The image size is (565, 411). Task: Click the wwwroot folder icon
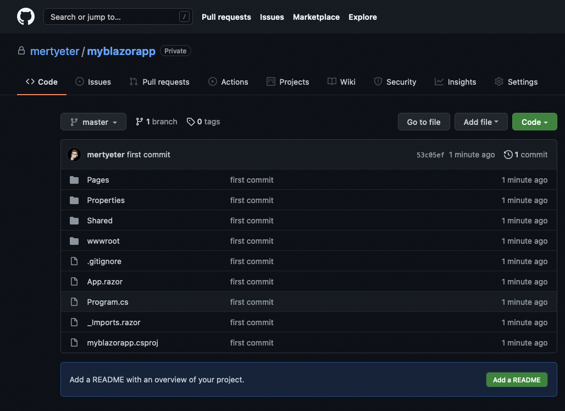[74, 241]
